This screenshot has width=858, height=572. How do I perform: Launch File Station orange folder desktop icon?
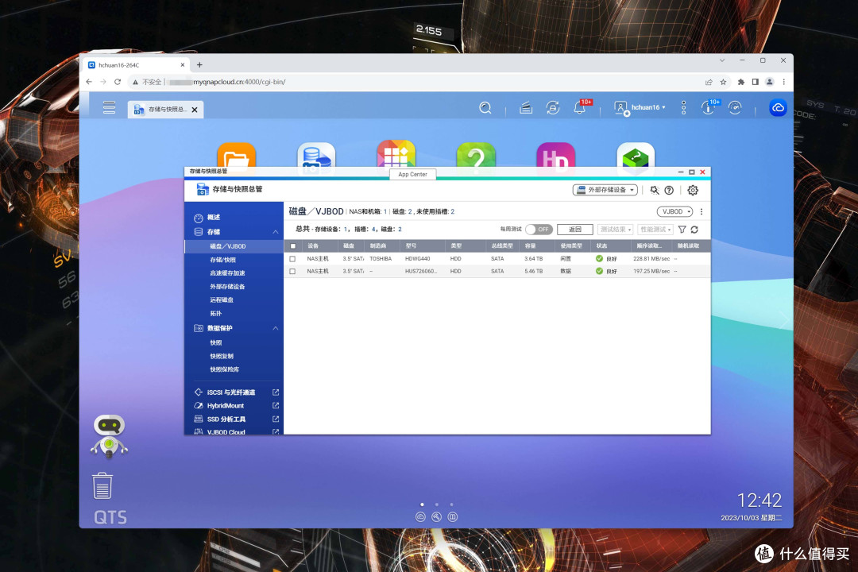coord(237,156)
